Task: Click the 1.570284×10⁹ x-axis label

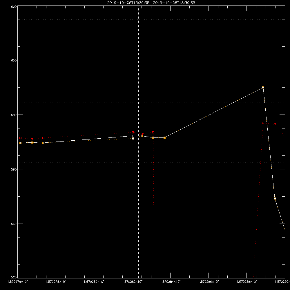Action: pyautogui.click(x=170, y=282)
